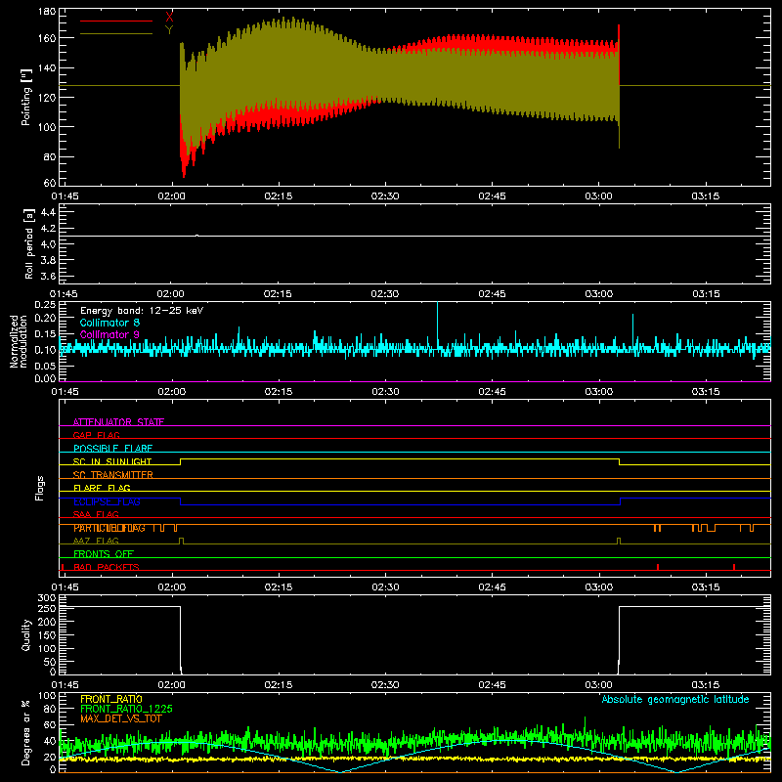Select the 'Energy band: 12-25 keV' label
This screenshot has height=782, width=782.
click(x=142, y=311)
